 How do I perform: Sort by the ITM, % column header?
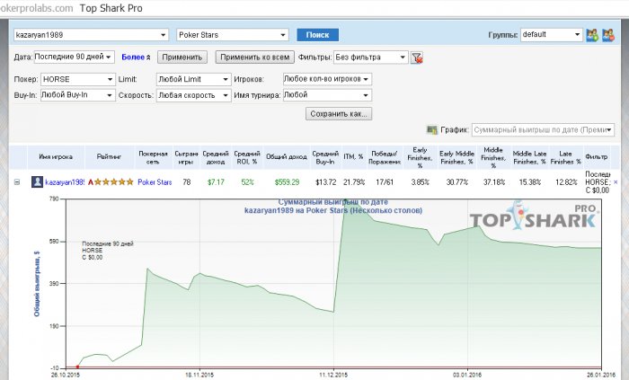(x=353, y=156)
